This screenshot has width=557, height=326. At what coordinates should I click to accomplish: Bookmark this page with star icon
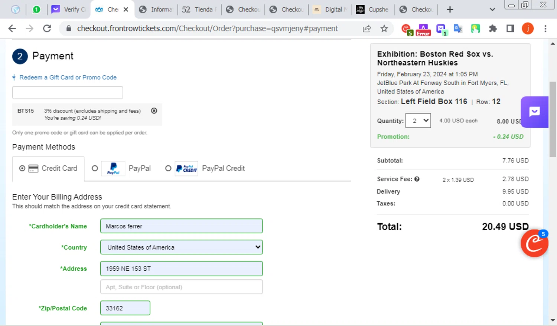384,29
